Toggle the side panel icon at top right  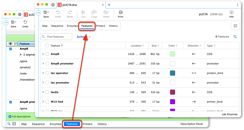235,26
